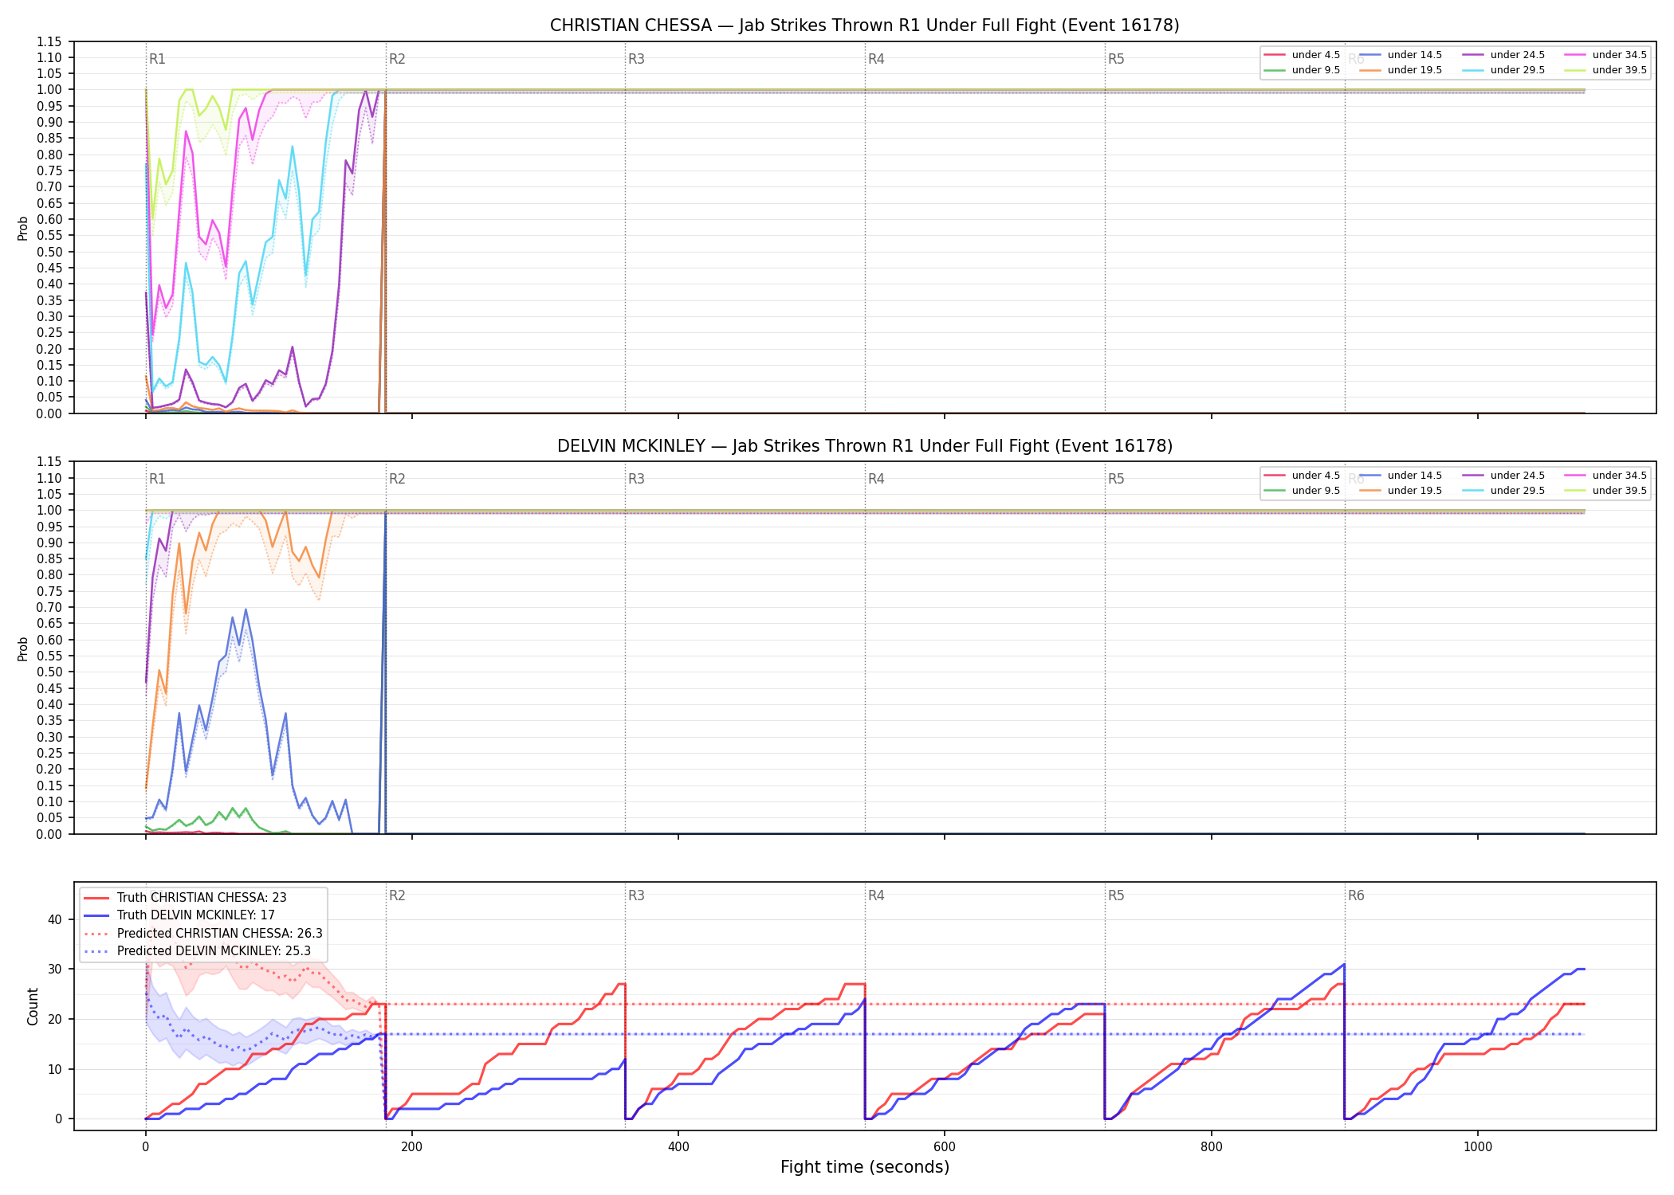This screenshot has height=1195, width=1674.
Task: Click 'under 4.5' legend entry in top chart
Action: tap(1302, 55)
